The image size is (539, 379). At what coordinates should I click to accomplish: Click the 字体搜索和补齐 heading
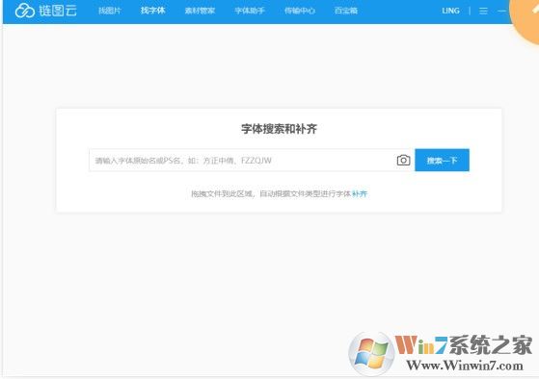279,129
